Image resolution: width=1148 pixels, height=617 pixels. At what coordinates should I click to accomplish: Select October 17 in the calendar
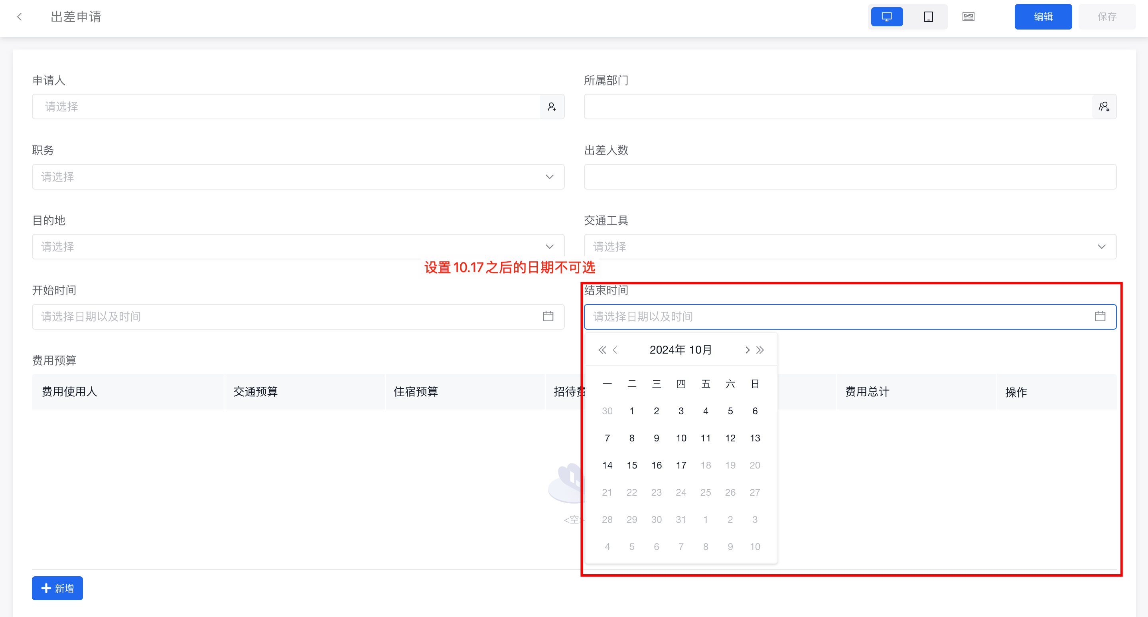pos(681,465)
